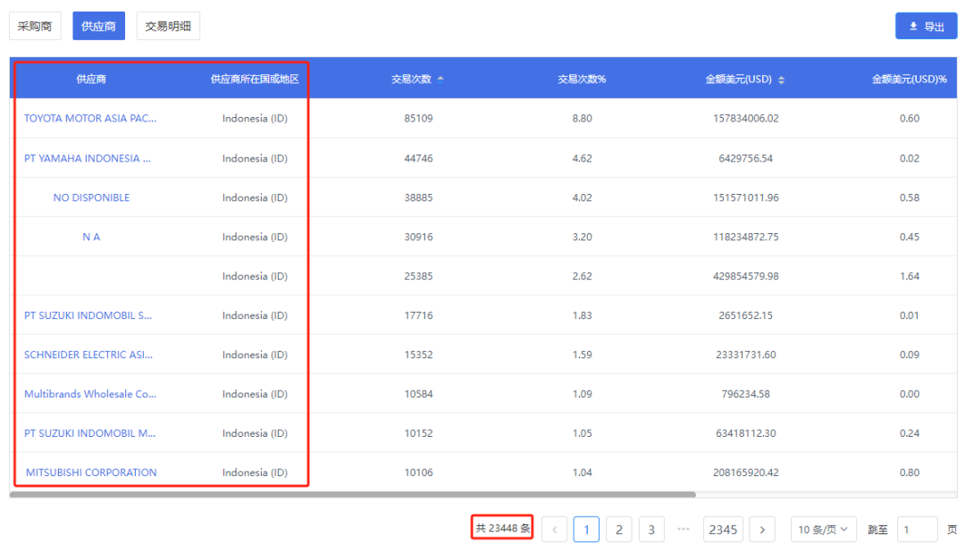Click transaction count cell 38885
This screenshot has width=965, height=553.
pos(418,197)
